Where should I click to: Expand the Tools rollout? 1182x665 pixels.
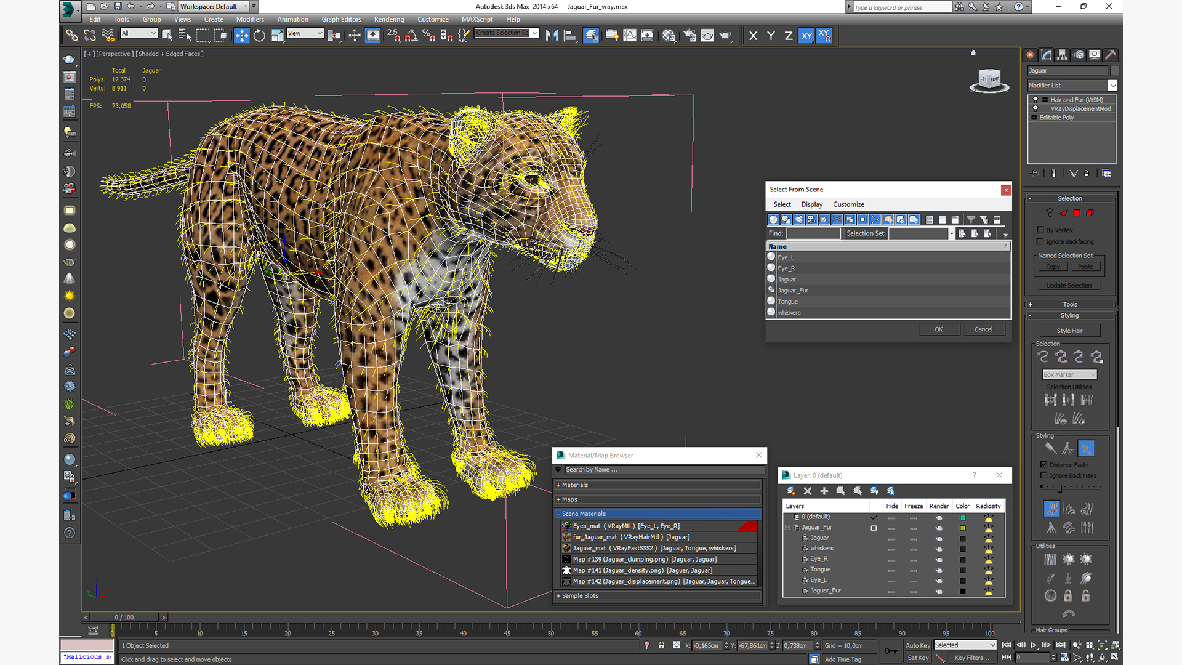point(1069,304)
